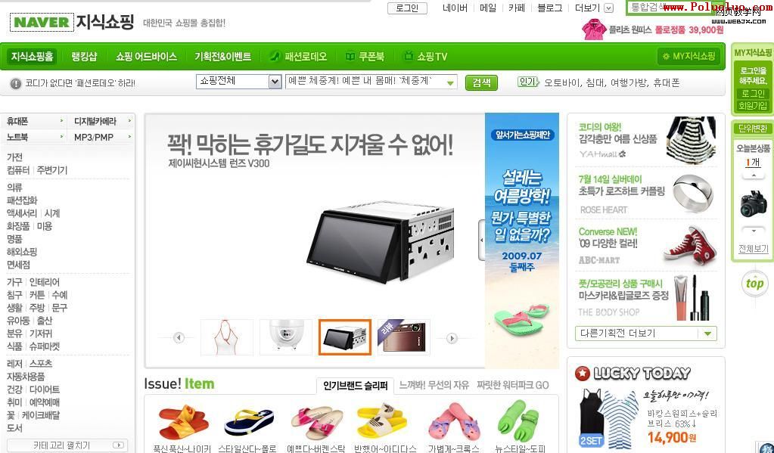The height and width of the screenshot is (453, 774).
Task: Open the 쿠폰북 menu item
Action: pos(364,56)
